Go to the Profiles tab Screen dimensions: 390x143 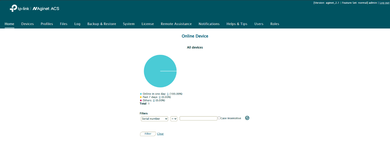point(47,24)
